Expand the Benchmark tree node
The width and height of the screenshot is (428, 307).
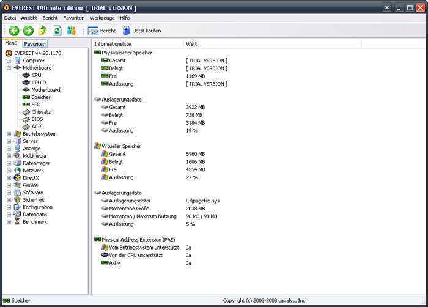[9, 222]
